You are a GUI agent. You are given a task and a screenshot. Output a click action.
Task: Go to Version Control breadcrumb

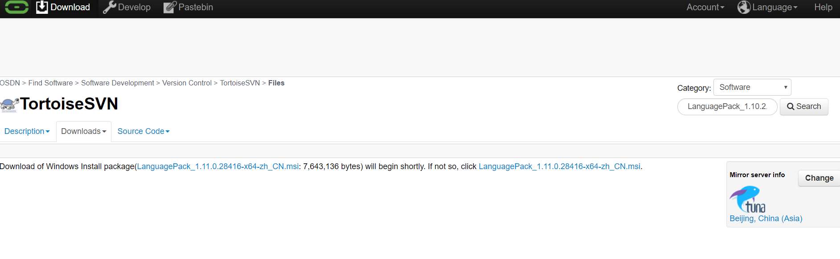click(187, 83)
